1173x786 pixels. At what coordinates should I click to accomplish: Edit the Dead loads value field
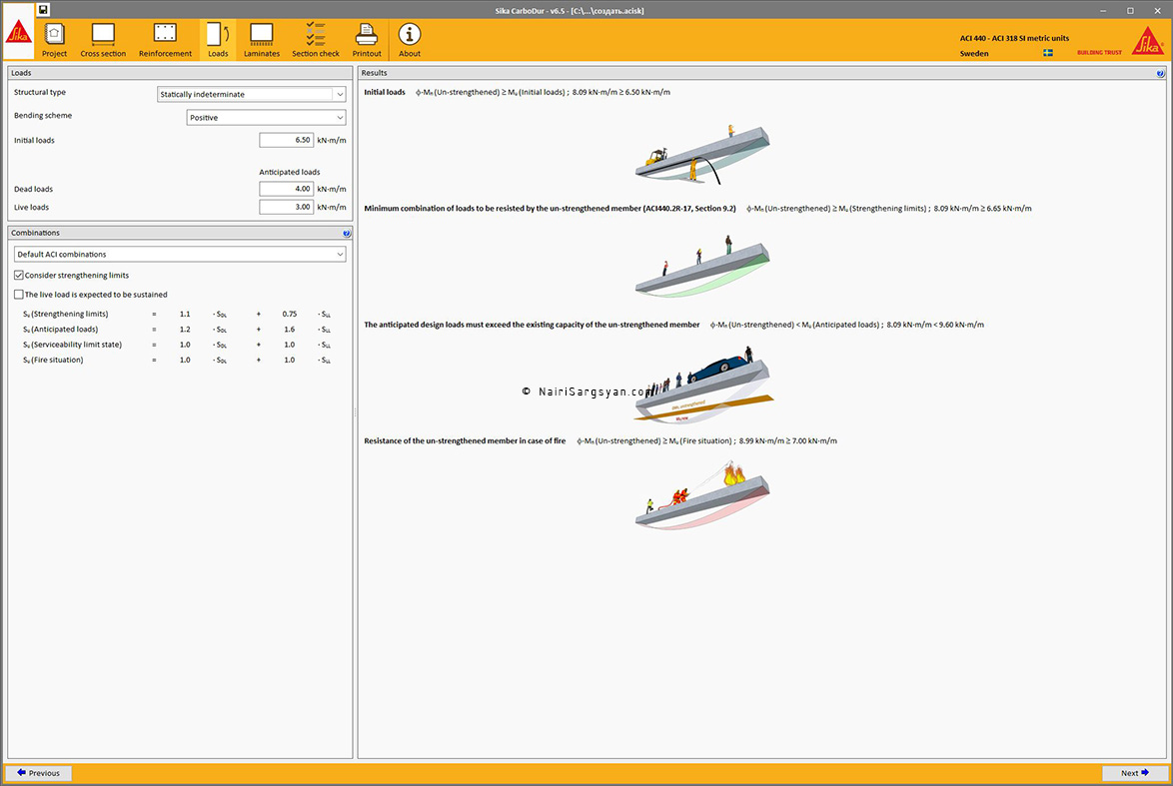[286, 189]
